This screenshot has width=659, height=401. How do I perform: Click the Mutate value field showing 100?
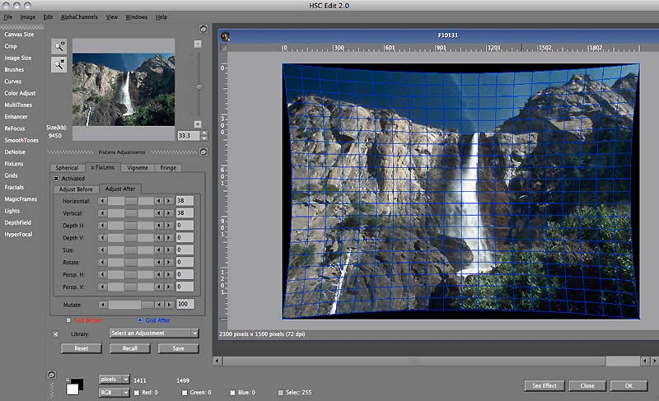coord(185,304)
